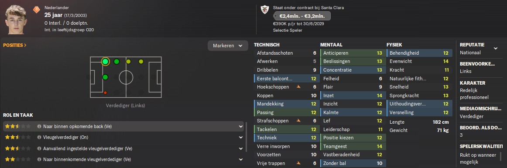
Task: Click the orange nationality badge near the player photo
Action: [36, 10]
